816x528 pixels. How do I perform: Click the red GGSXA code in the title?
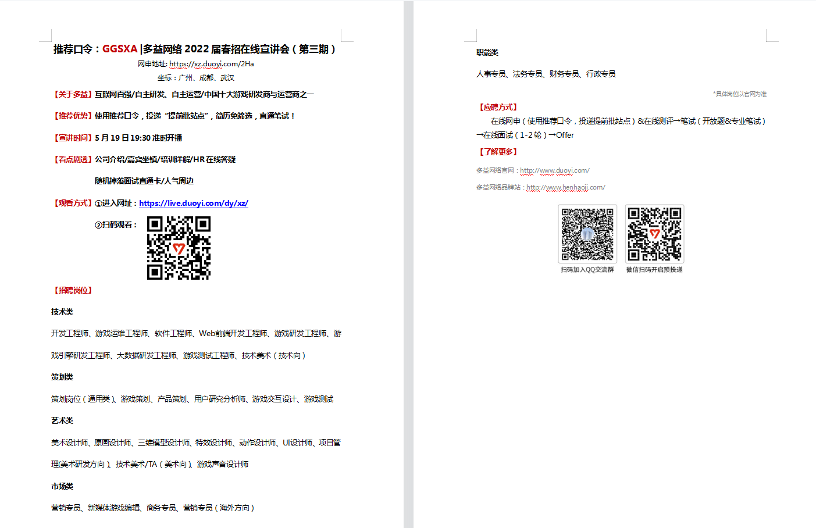[x=120, y=49]
